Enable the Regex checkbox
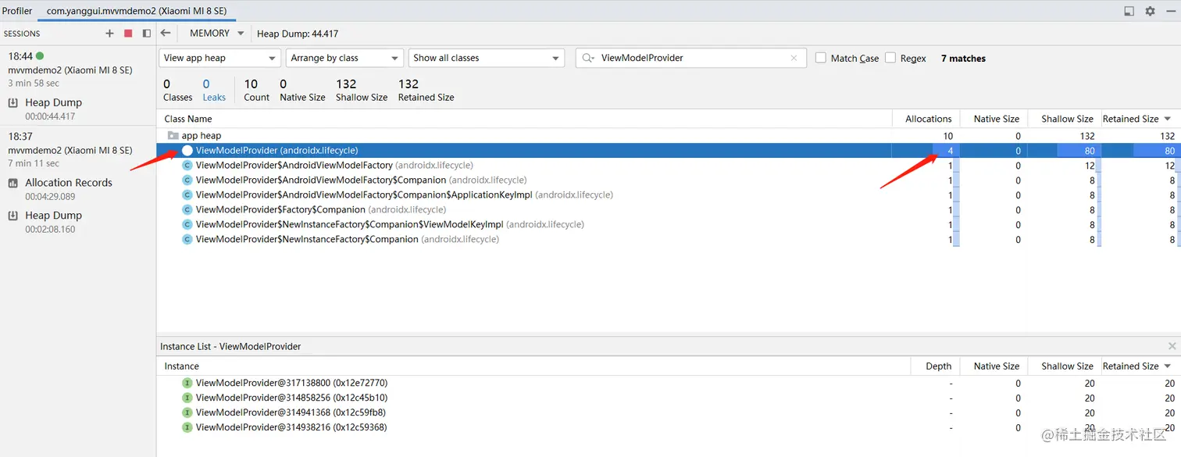This screenshot has width=1181, height=457. coord(890,58)
